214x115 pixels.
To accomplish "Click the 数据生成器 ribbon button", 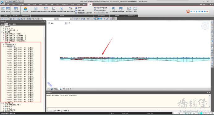I will tap(80, 10).
